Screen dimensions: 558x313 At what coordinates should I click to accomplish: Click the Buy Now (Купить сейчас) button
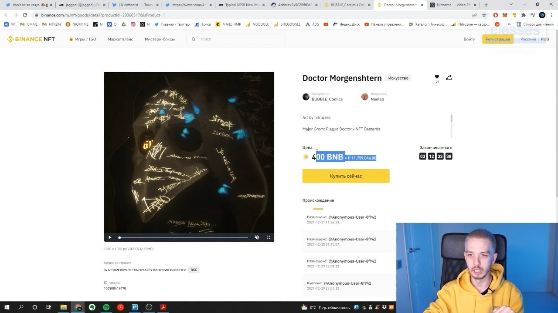click(x=346, y=176)
